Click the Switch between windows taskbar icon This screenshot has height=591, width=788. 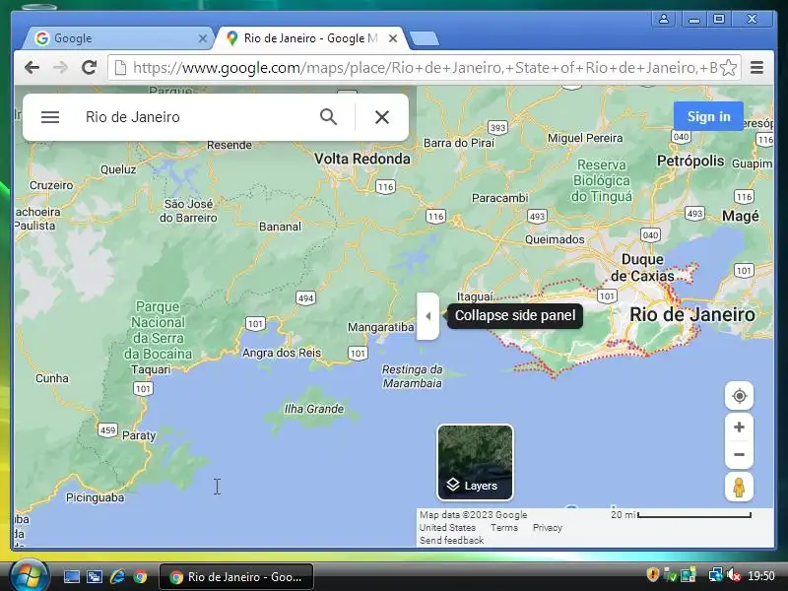click(x=95, y=576)
